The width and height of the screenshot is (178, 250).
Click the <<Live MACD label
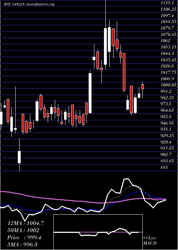coord(150,241)
